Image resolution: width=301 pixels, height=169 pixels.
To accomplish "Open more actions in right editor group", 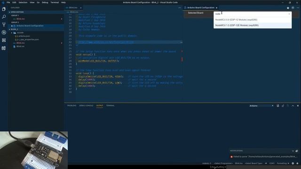I will pyautogui.click(x=298, y=8).
